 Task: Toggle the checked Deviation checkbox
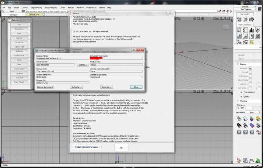click(250, 68)
